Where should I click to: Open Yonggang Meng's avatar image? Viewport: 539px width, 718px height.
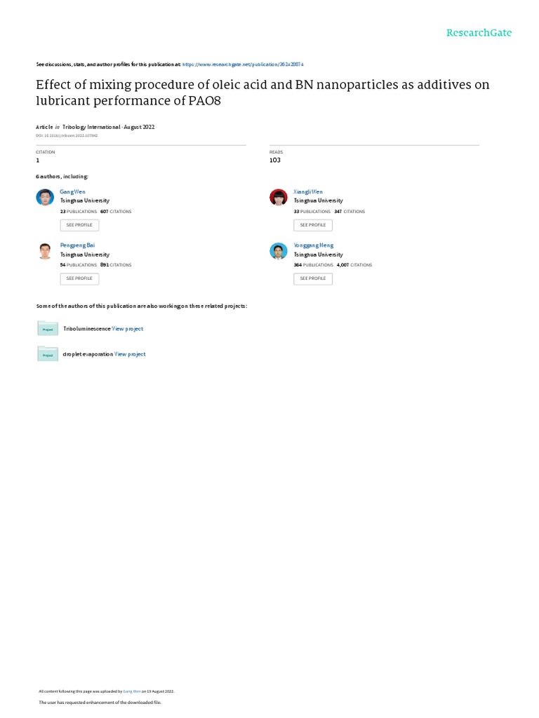[278, 251]
